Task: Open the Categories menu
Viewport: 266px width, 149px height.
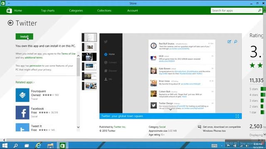Action: pos(76,10)
